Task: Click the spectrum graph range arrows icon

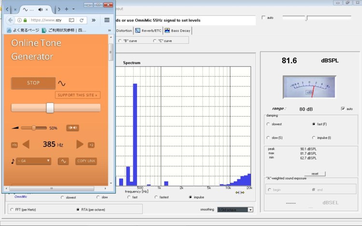Action: click(x=240, y=192)
